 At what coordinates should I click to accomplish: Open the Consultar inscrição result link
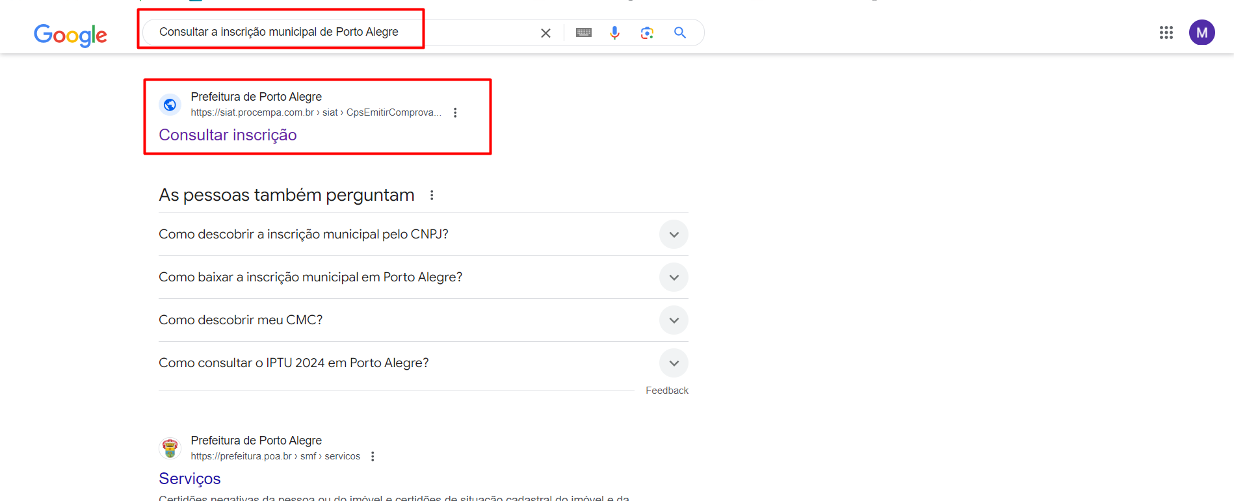click(x=228, y=135)
